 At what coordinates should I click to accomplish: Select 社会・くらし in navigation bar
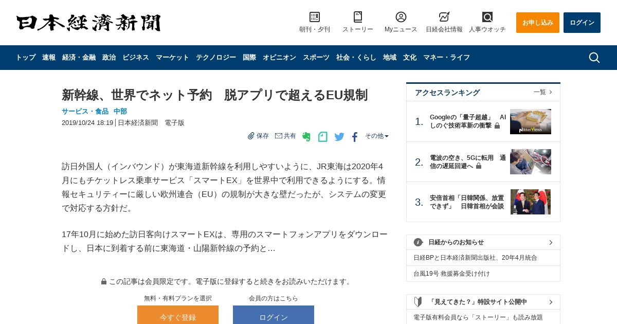(x=356, y=58)
